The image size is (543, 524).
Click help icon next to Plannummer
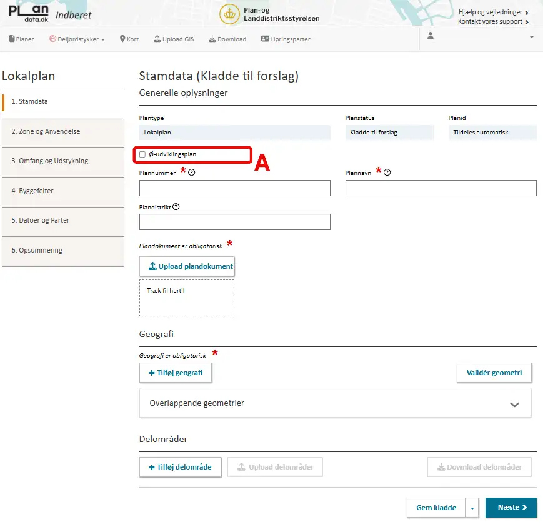[x=192, y=173]
